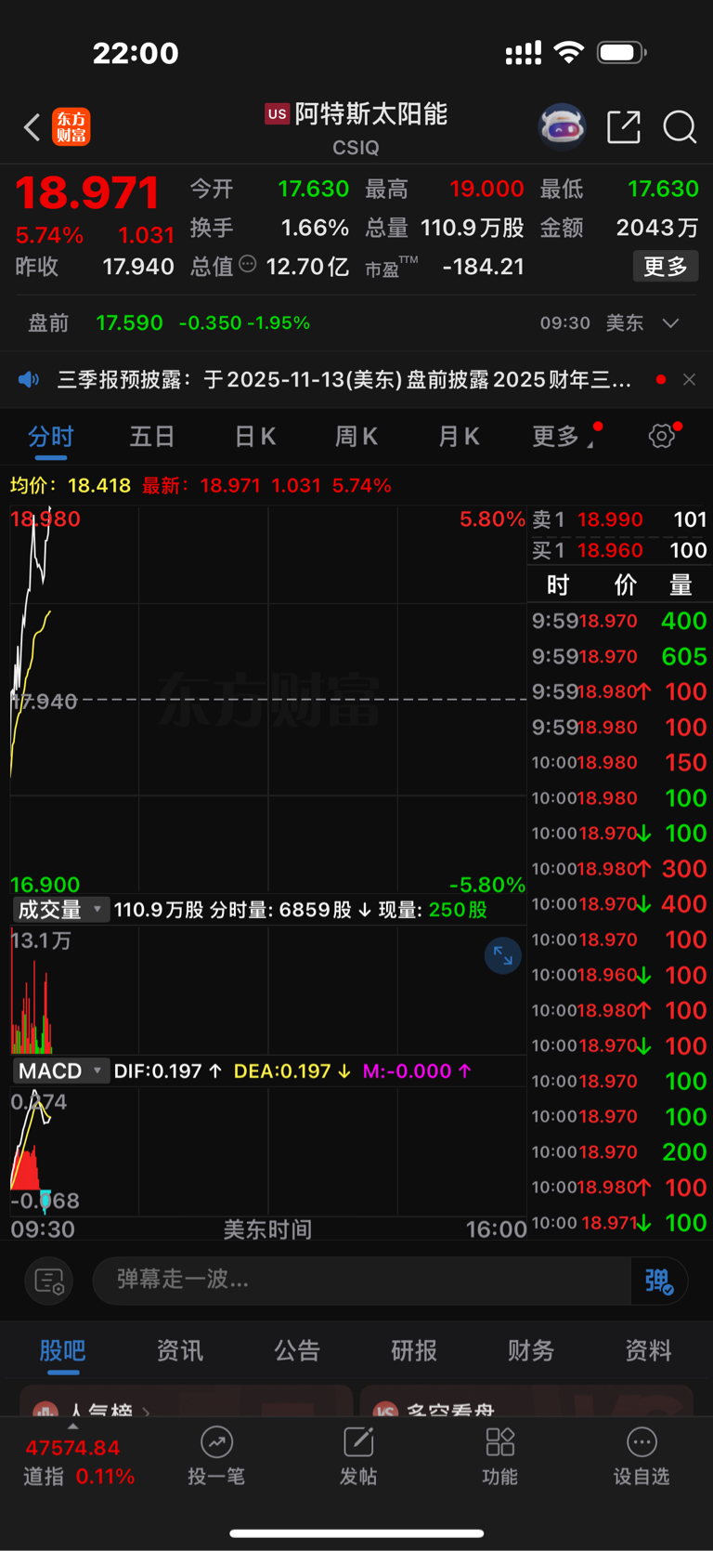Screen dimensions: 713x1551
Task: Tap the 总量 110.9万股 value
Action: 473,228
